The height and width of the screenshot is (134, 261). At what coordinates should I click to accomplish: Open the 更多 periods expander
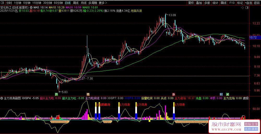[103, 3]
